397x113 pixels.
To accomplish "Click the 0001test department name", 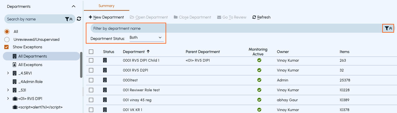I will click(x=130, y=80).
